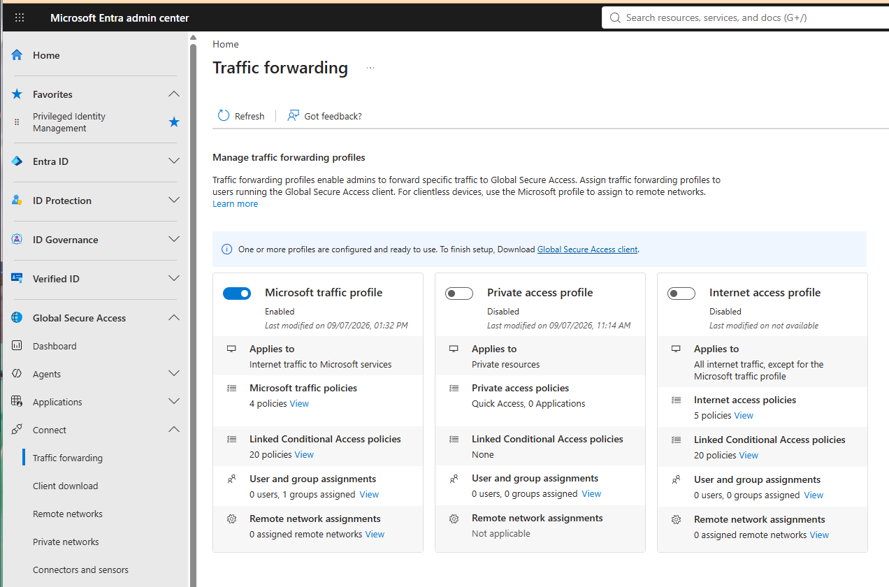Viewport: 889px width, 587px height.
Task: Download Global Secure Access client link
Action: 587,249
